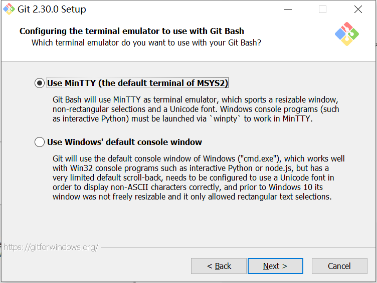Click the Git logo in the header banner
This screenshot has width=377, height=283.
click(x=346, y=34)
